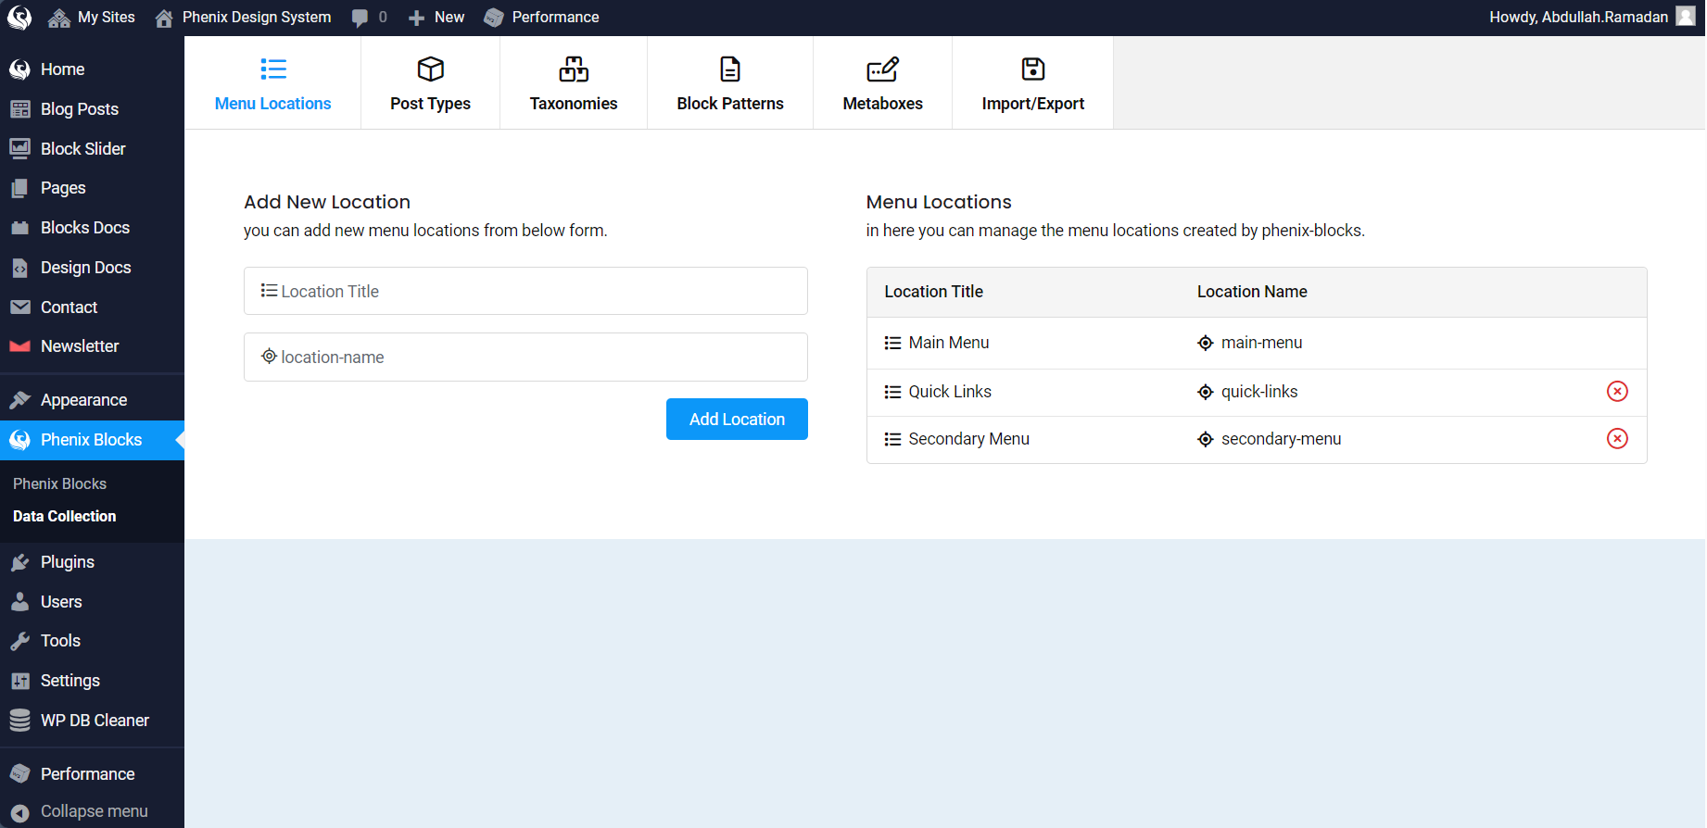Viewport: 1707px width, 828px height.
Task: Click the Design Docs sidebar icon
Action: 19,268
